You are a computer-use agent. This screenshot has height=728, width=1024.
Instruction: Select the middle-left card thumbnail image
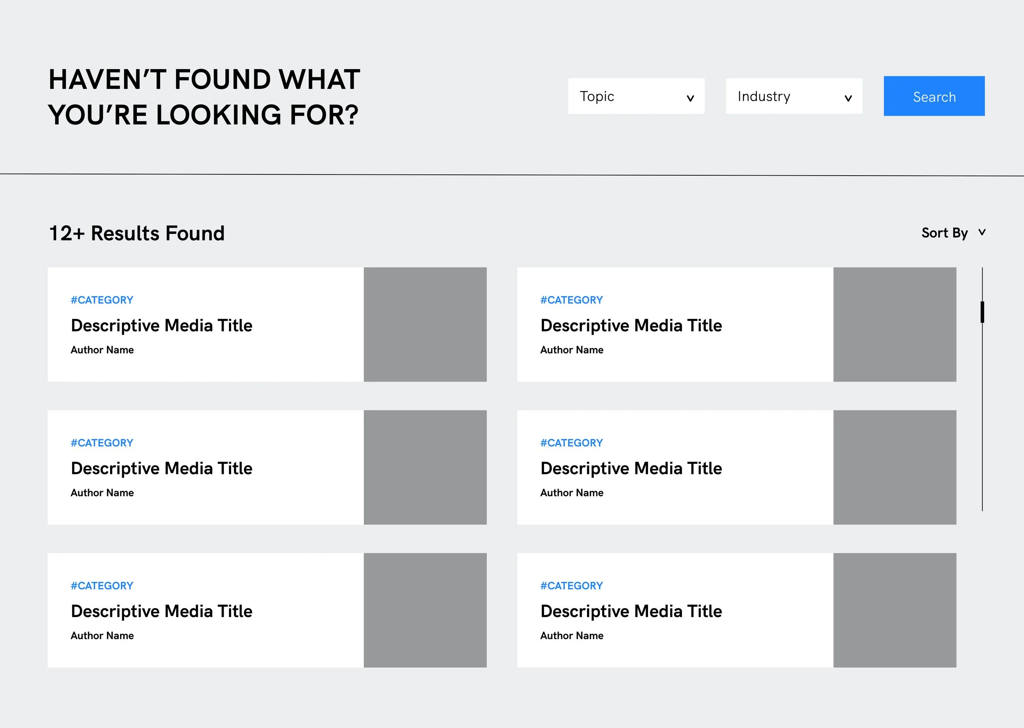[x=425, y=467]
